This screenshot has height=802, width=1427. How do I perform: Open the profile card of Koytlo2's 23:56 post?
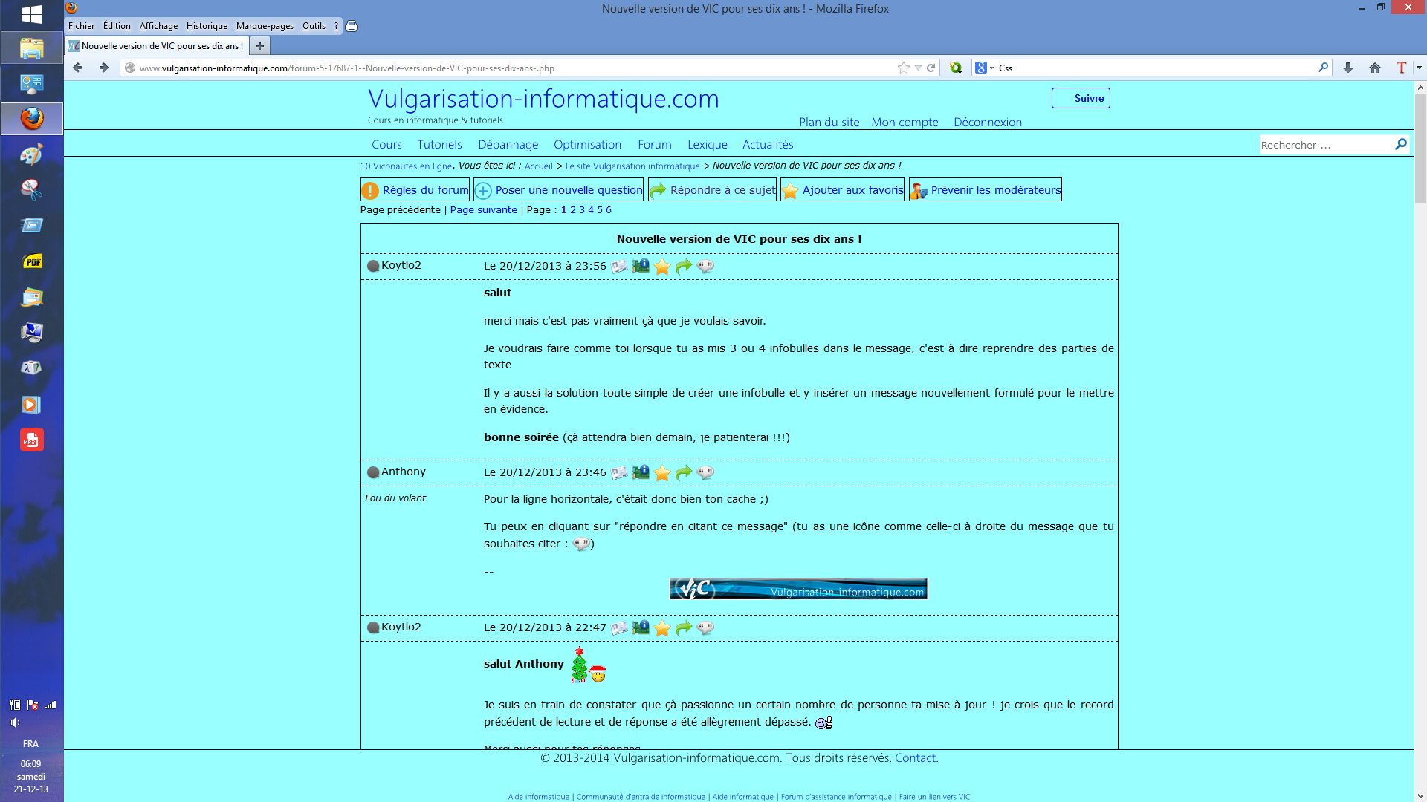(x=619, y=267)
